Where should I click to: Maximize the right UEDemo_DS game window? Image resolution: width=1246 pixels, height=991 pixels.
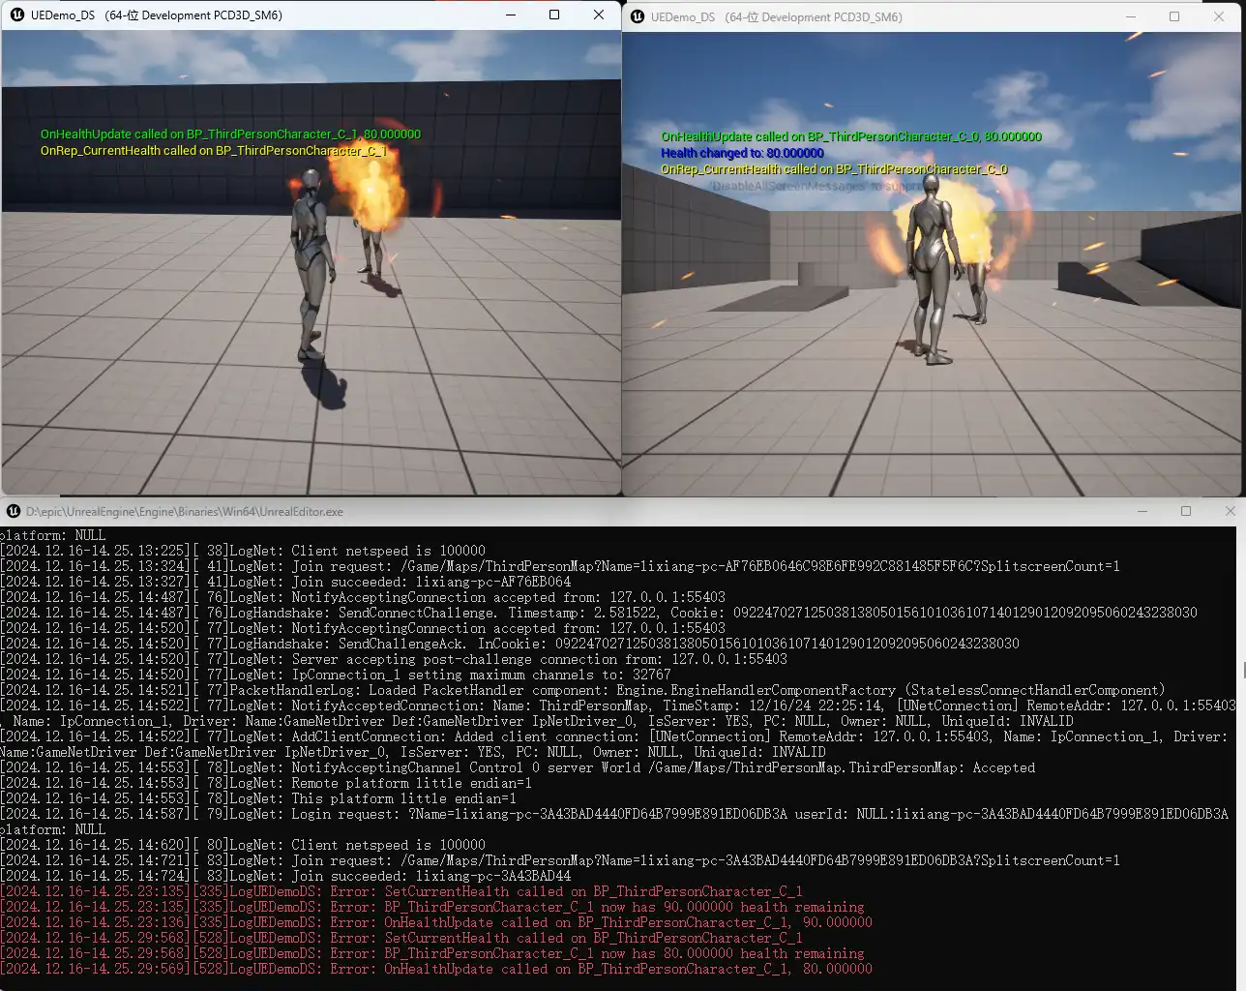tap(1174, 16)
